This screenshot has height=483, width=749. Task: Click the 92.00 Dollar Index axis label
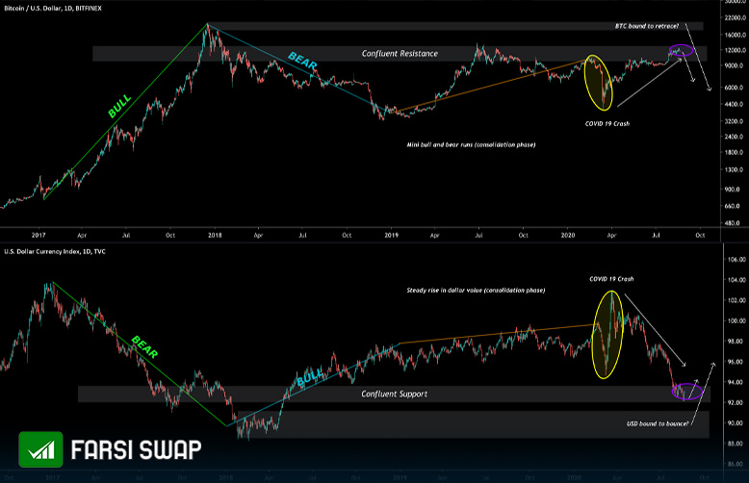(x=737, y=403)
